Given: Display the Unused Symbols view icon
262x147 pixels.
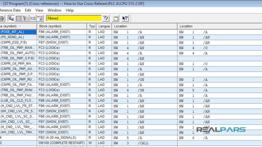Looking at the screenshot, I should 33,18.
